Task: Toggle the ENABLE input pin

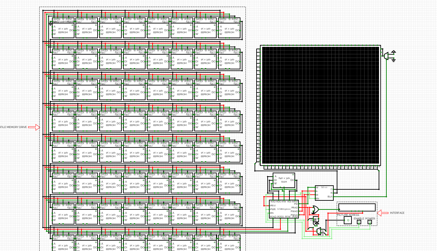Action: pos(359,222)
